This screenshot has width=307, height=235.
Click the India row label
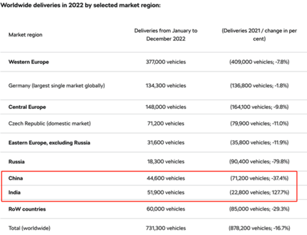(15, 192)
